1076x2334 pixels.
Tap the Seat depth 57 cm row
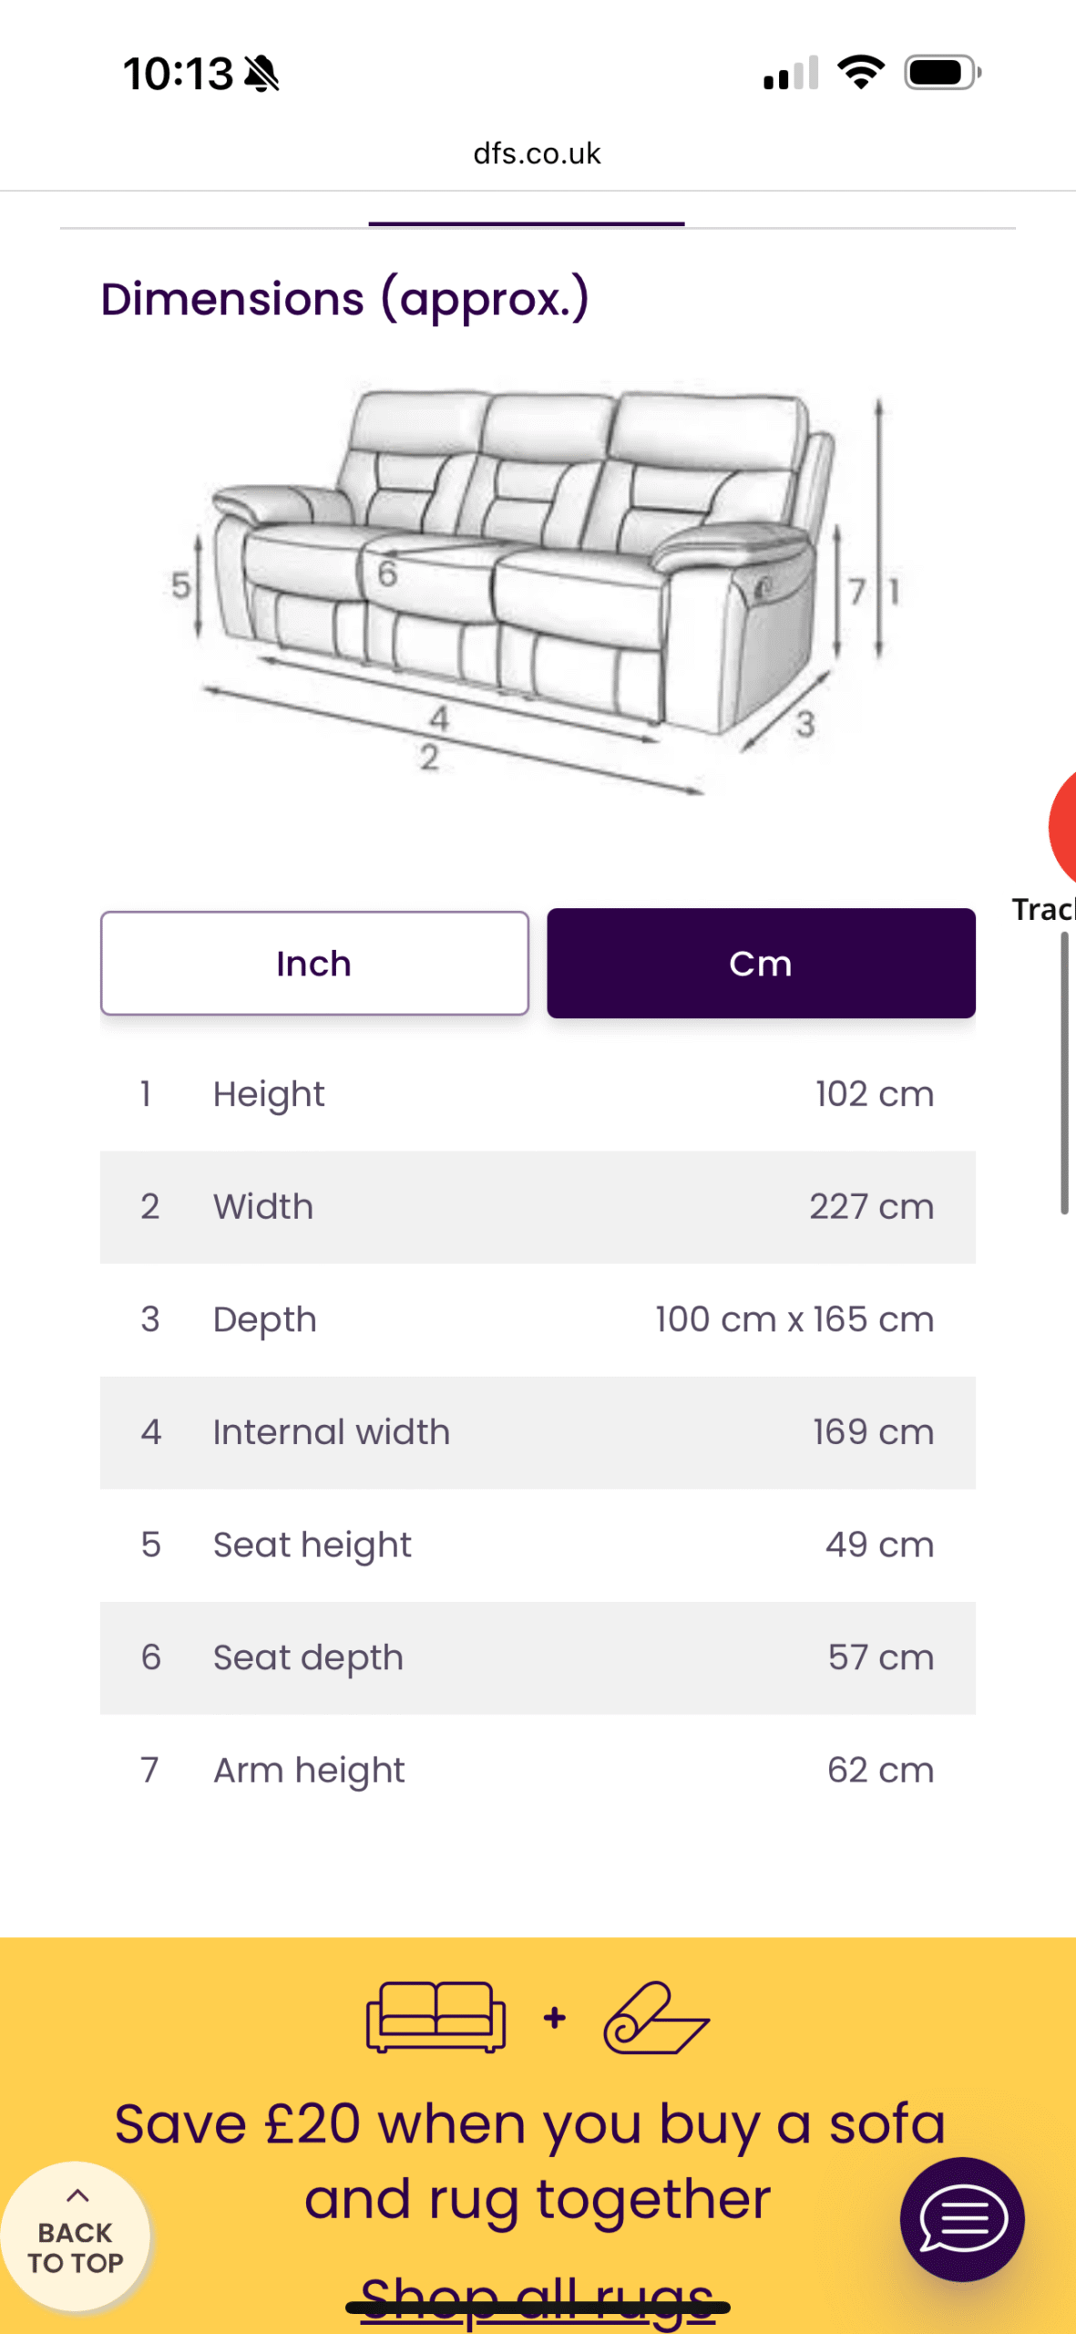pos(537,1657)
